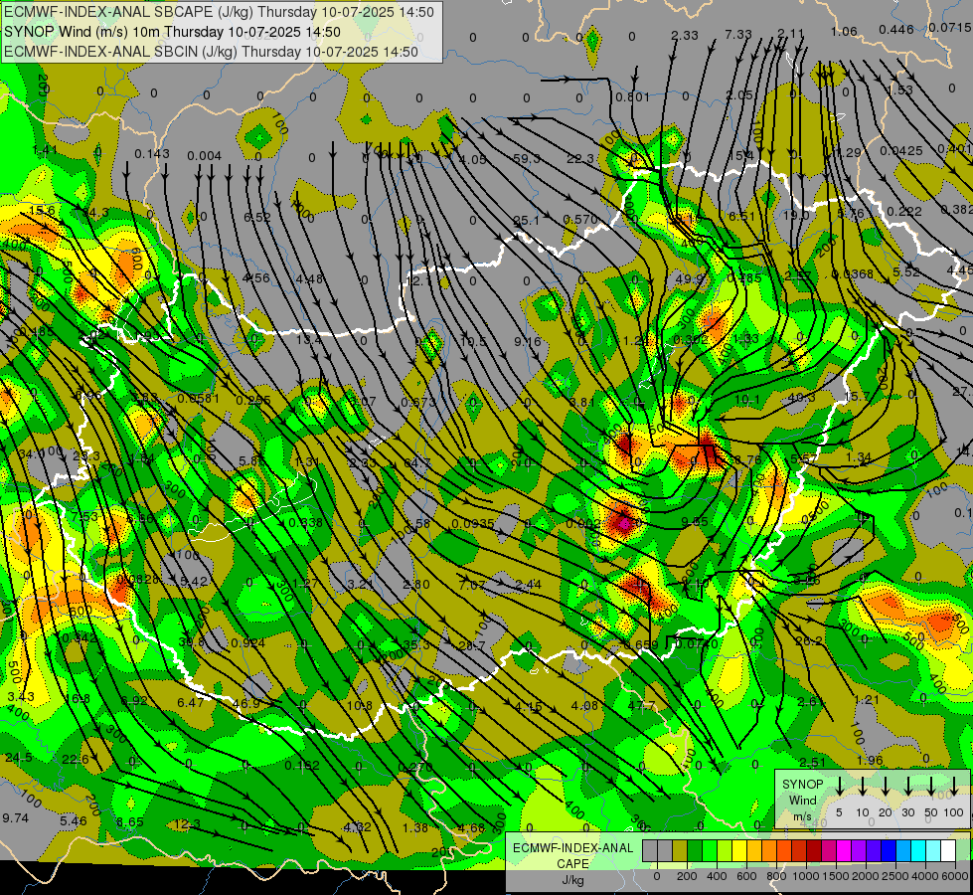This screenshot has width=973, height=895.
Task: Click the '7.33' value at top
Action: 738,35
